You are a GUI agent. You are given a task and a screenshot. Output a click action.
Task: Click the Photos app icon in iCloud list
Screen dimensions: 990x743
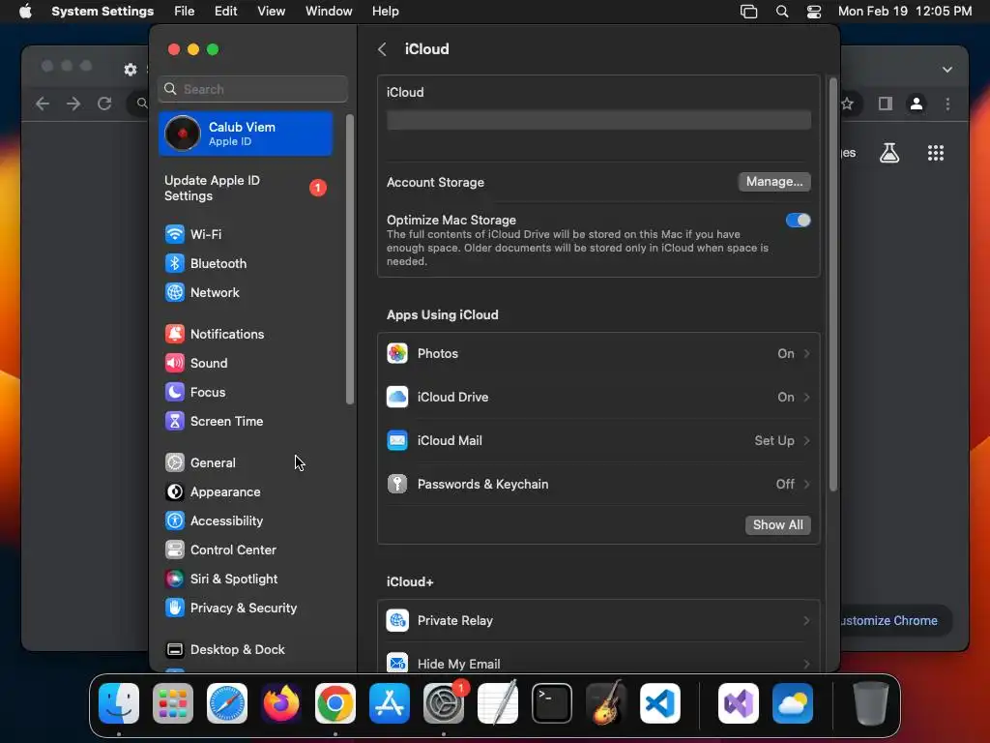tap(397, 353)
